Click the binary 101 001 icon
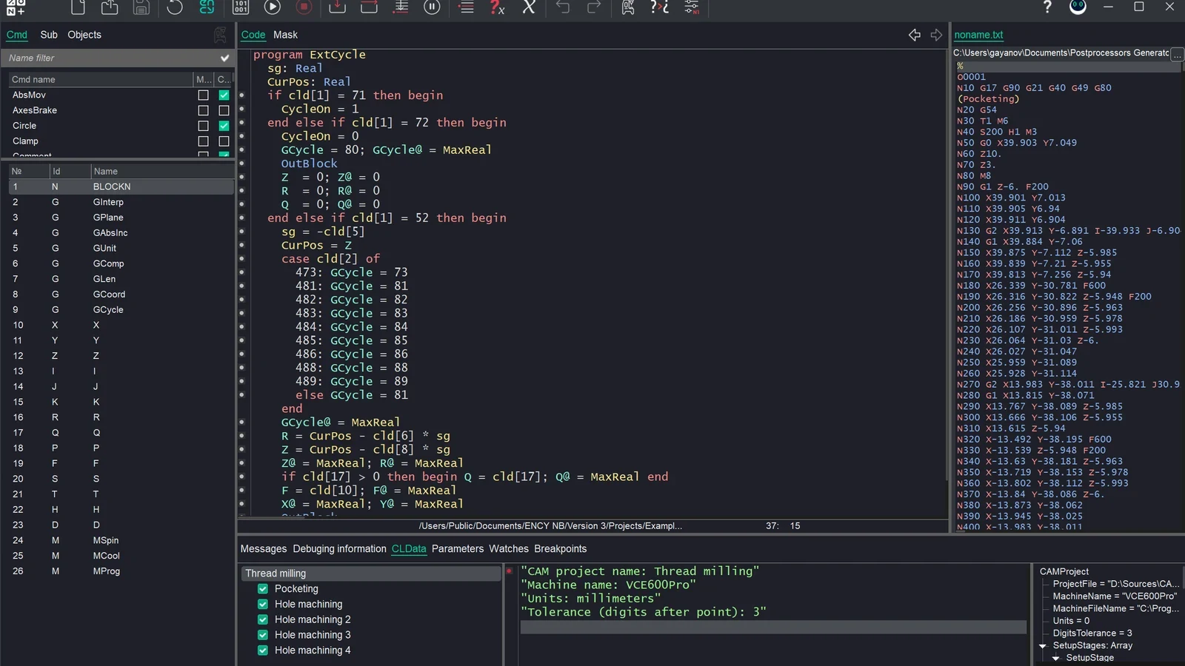 tap(241, 7)
